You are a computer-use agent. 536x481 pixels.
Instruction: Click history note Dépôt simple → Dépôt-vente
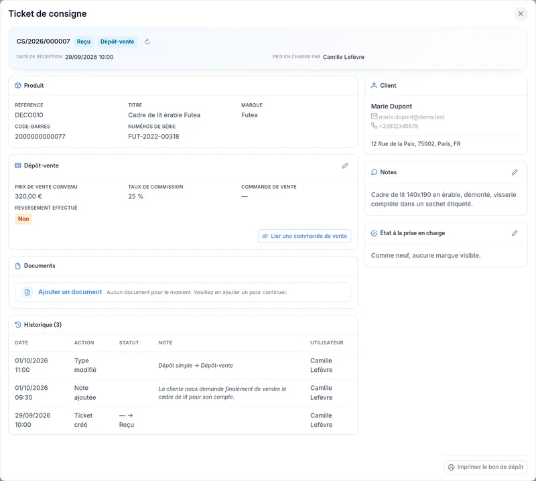click(196, 366)
